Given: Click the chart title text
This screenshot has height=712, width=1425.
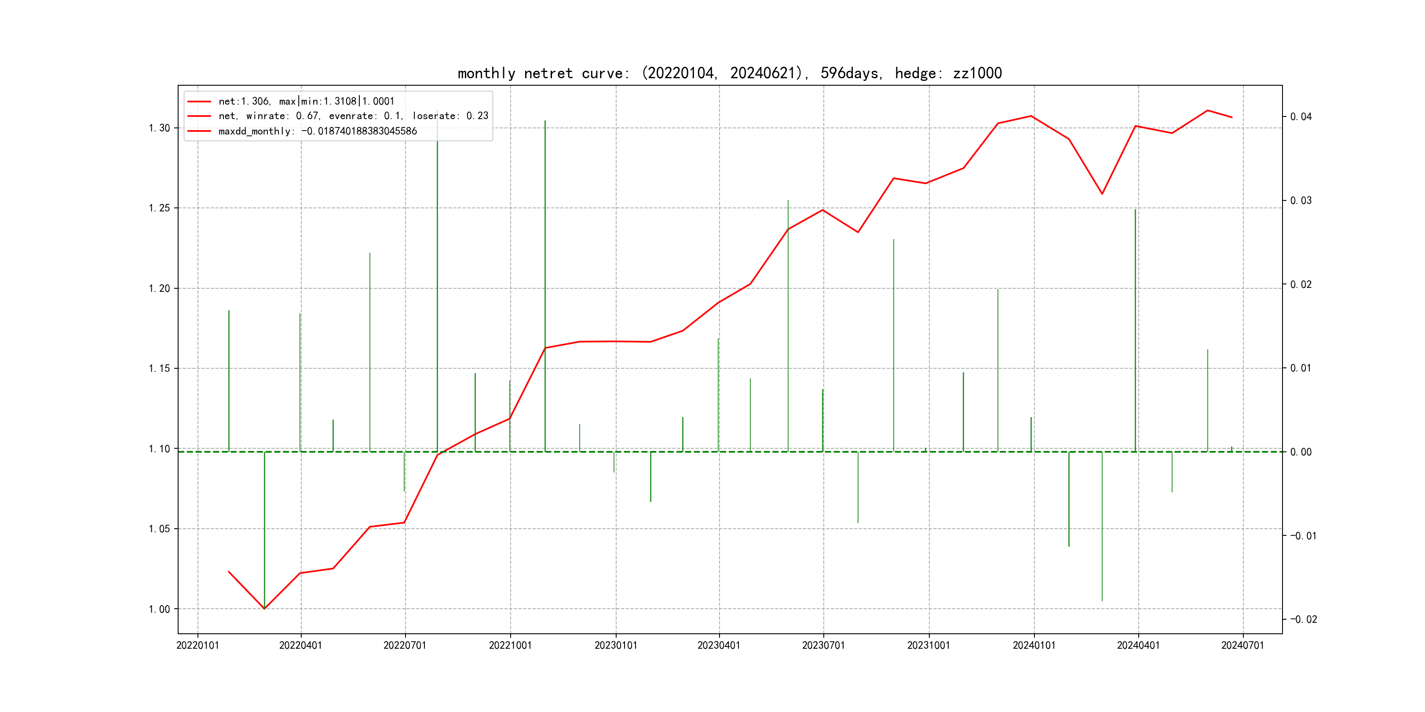Looking at the screenshot, I should coord(729,73).
